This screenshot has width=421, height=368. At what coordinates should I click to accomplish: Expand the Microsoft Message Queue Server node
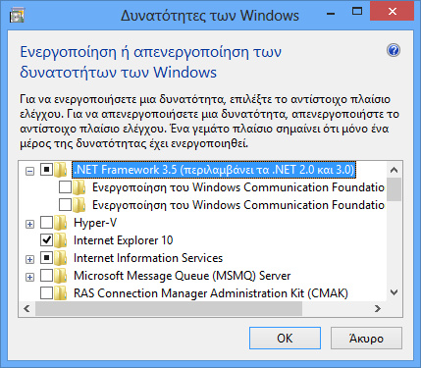pyautogui.click(x=29, y=277)
